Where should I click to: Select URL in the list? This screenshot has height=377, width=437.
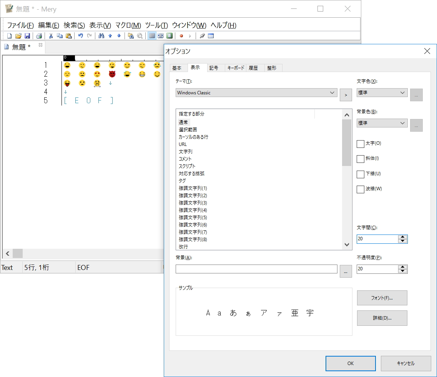183,144
